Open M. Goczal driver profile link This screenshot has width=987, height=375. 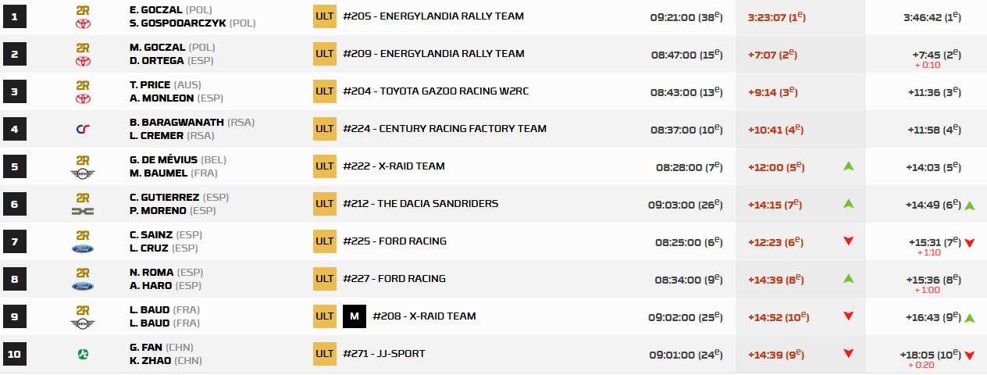click(x=156, y=47)
